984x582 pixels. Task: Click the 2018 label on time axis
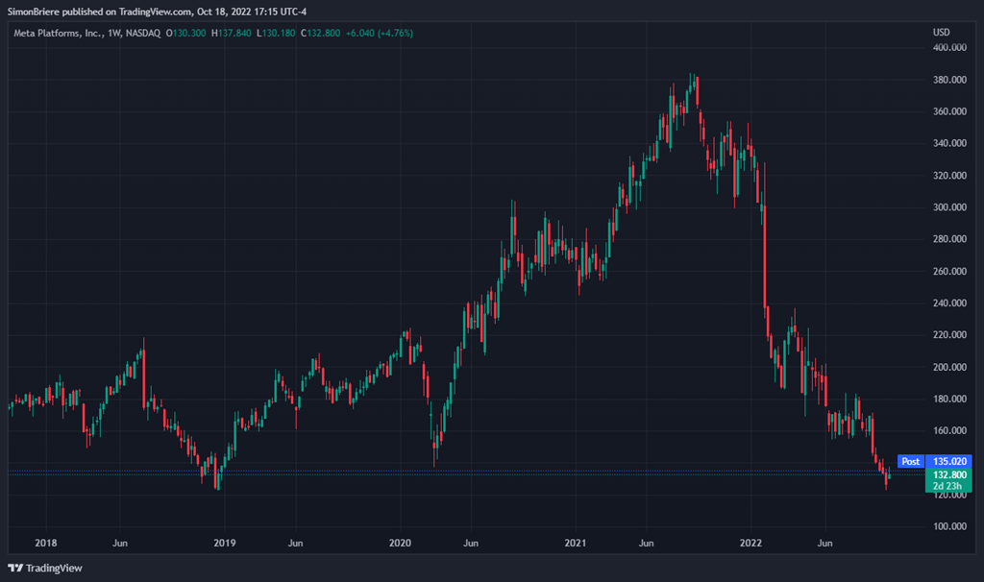point(45,543)
